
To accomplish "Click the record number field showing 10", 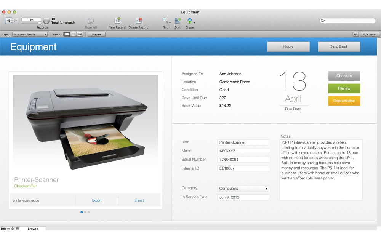I will click(x=31, y=20).
